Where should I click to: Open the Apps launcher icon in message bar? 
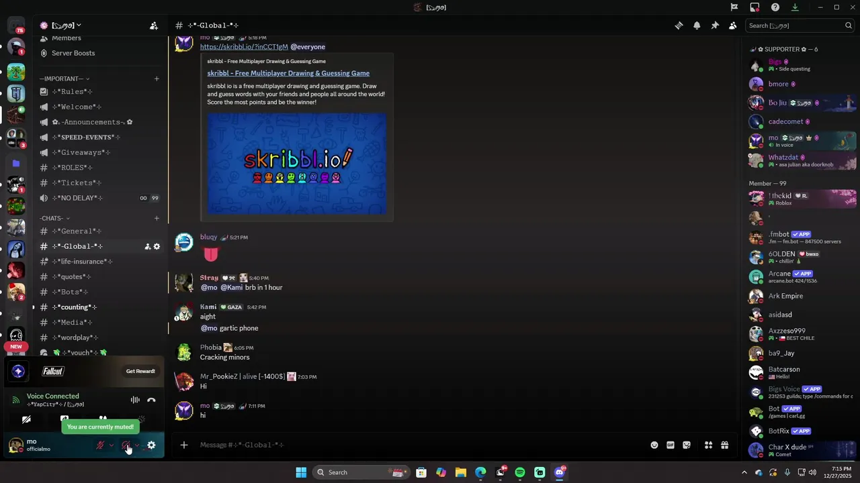[x=708, y=445]
